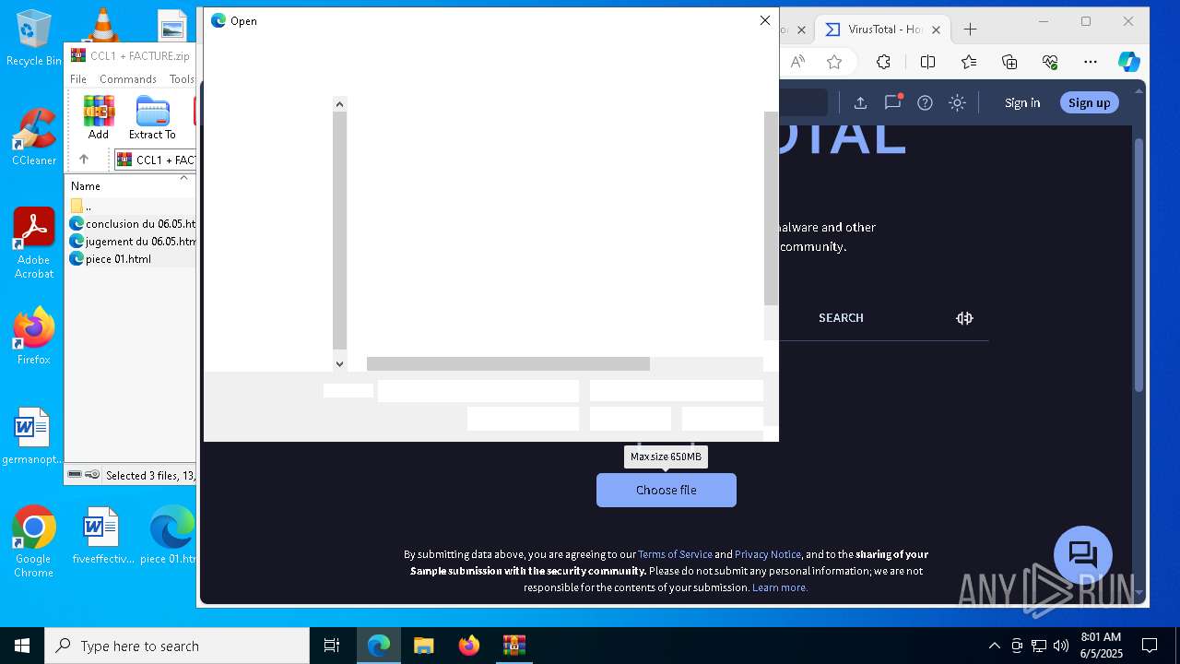
Task: Launch the Copilot icon in Edge
Action: coord(1129,62)
